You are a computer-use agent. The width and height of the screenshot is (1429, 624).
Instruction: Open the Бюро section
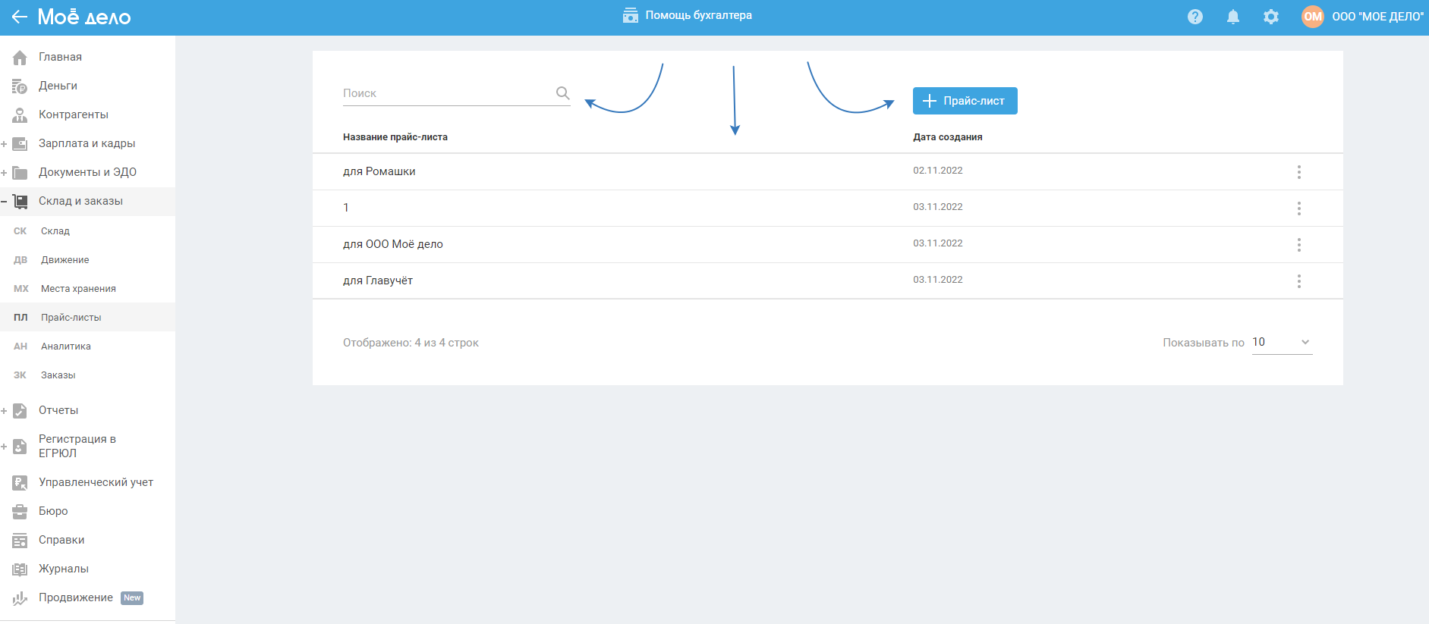click(x=53, y=511)
